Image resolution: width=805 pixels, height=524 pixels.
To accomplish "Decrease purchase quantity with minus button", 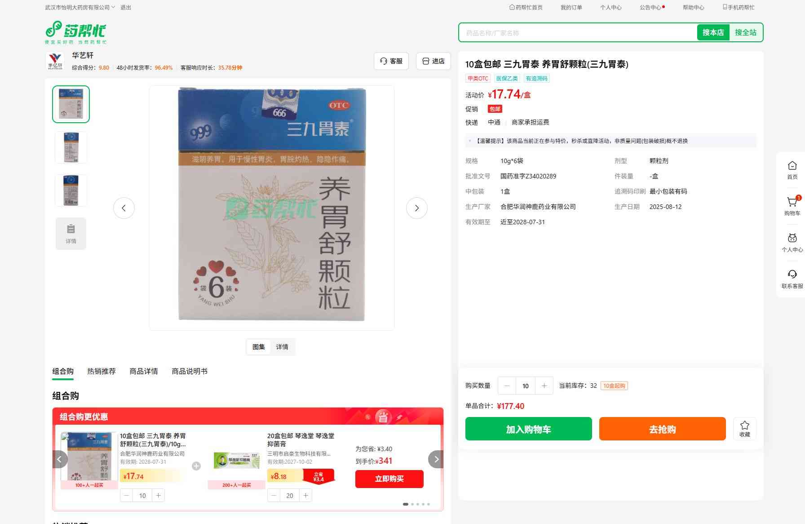I will pos(507,386).
